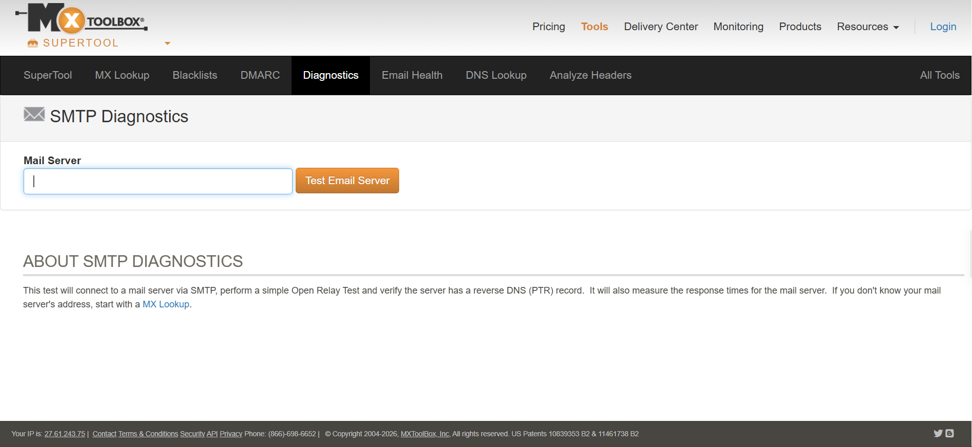This screenshot has width=972, height=447.
Task: Click the IP address 27.61.243.75 link
Action: point(65,434)
